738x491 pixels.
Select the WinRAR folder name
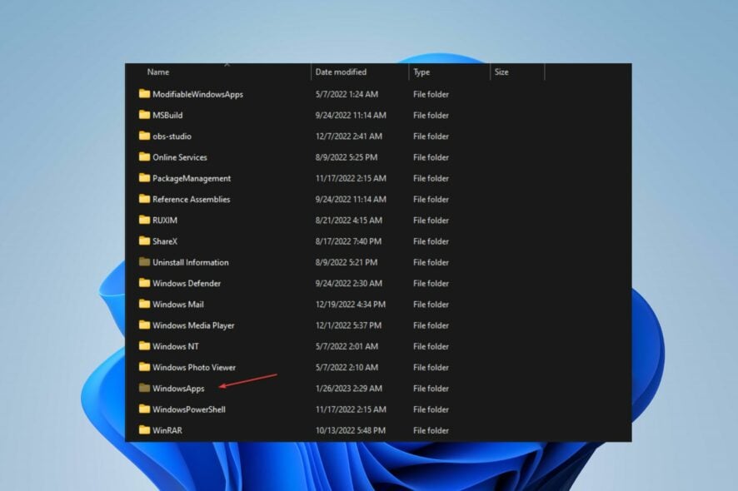(x=167, y=430)
